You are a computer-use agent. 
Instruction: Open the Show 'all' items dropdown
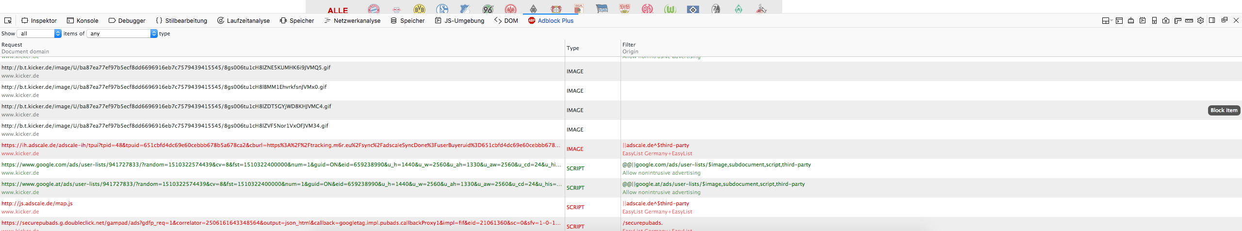click(39, 33)
